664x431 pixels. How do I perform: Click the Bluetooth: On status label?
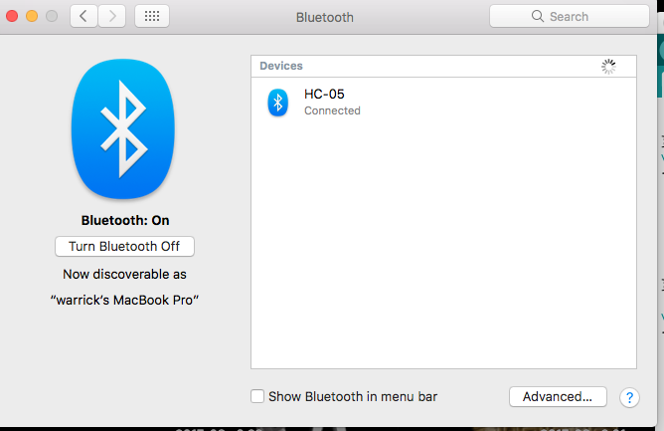pyautogui.click(x=125, y=221)
